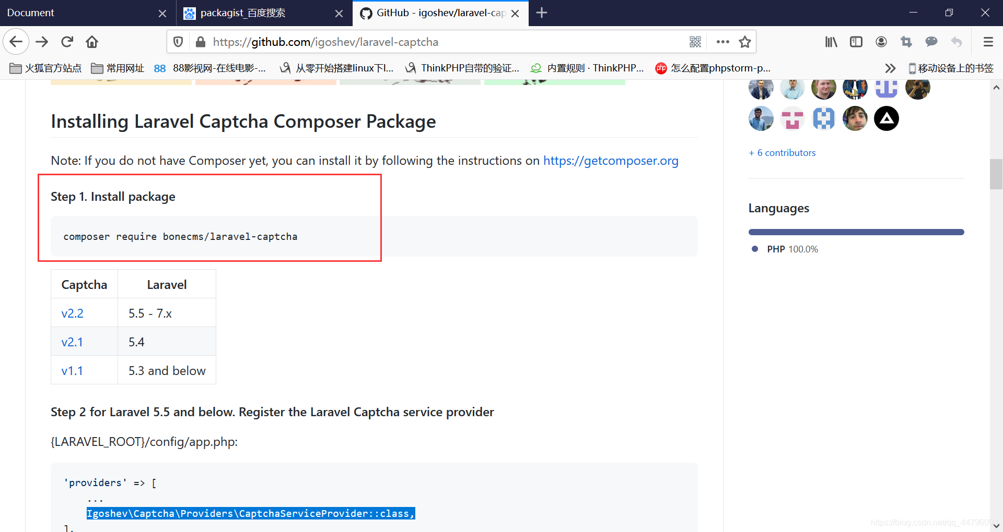Go back to the previous page
This screenshot has height=532, width=1003.
click(x=16, y=42)
